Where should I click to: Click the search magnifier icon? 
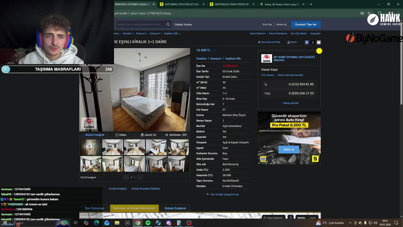click(x=168, y=24)
